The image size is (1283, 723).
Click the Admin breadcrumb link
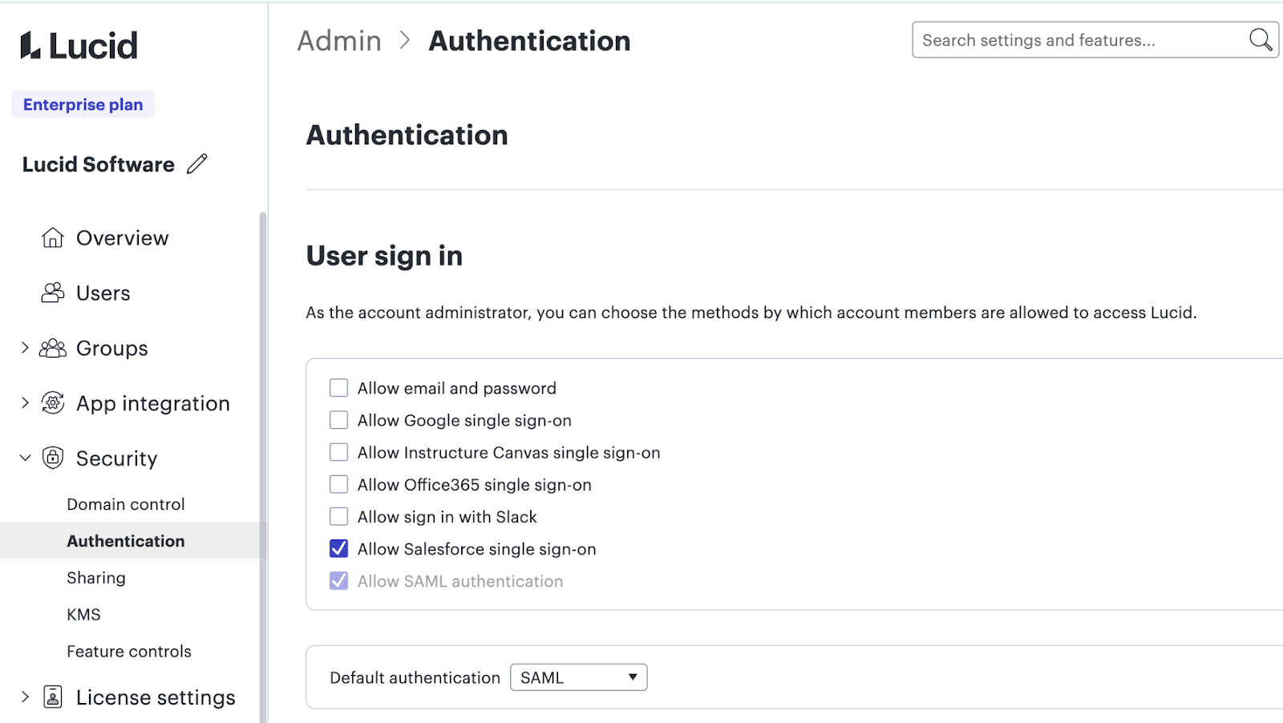339,41
